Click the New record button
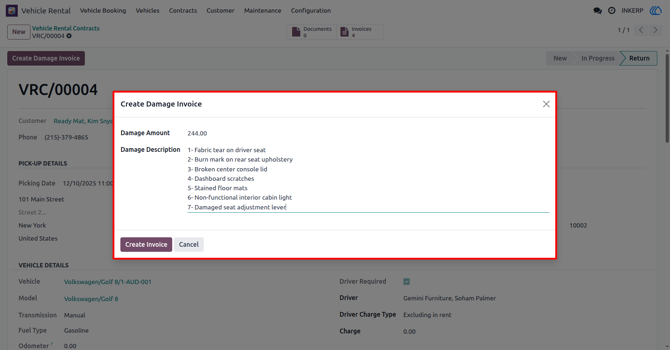Image resolution: width=670 pixels, height=350 pixels. click(19, 32)
